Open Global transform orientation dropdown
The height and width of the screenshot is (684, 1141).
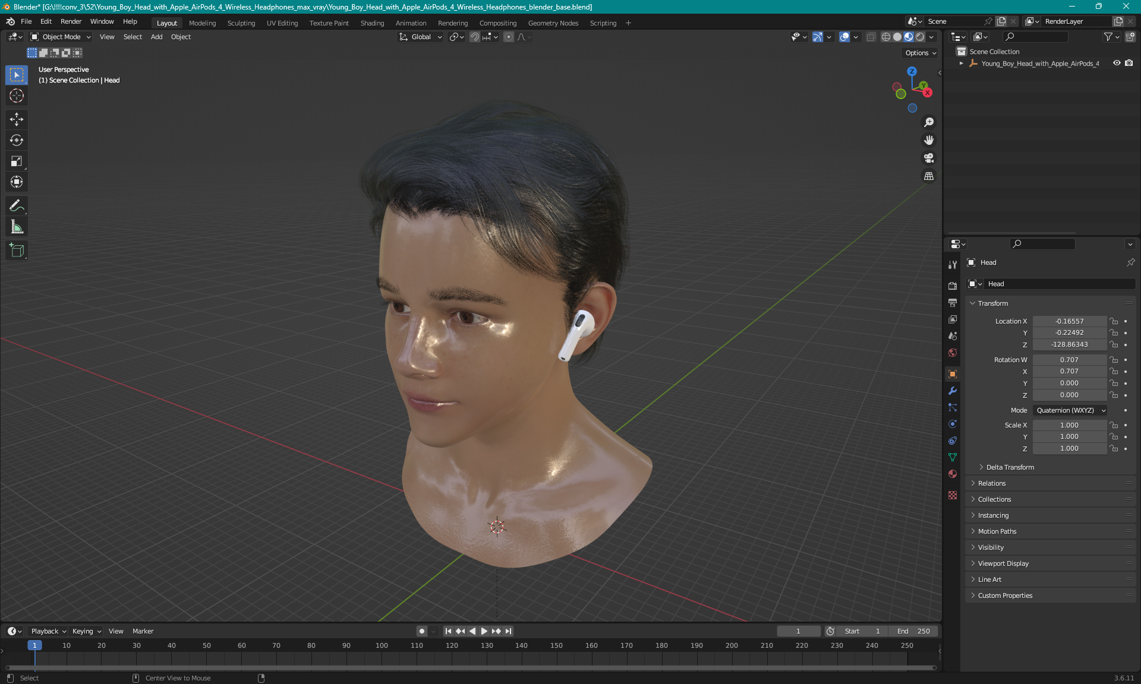pyautogui.click(x=421, y=37)
